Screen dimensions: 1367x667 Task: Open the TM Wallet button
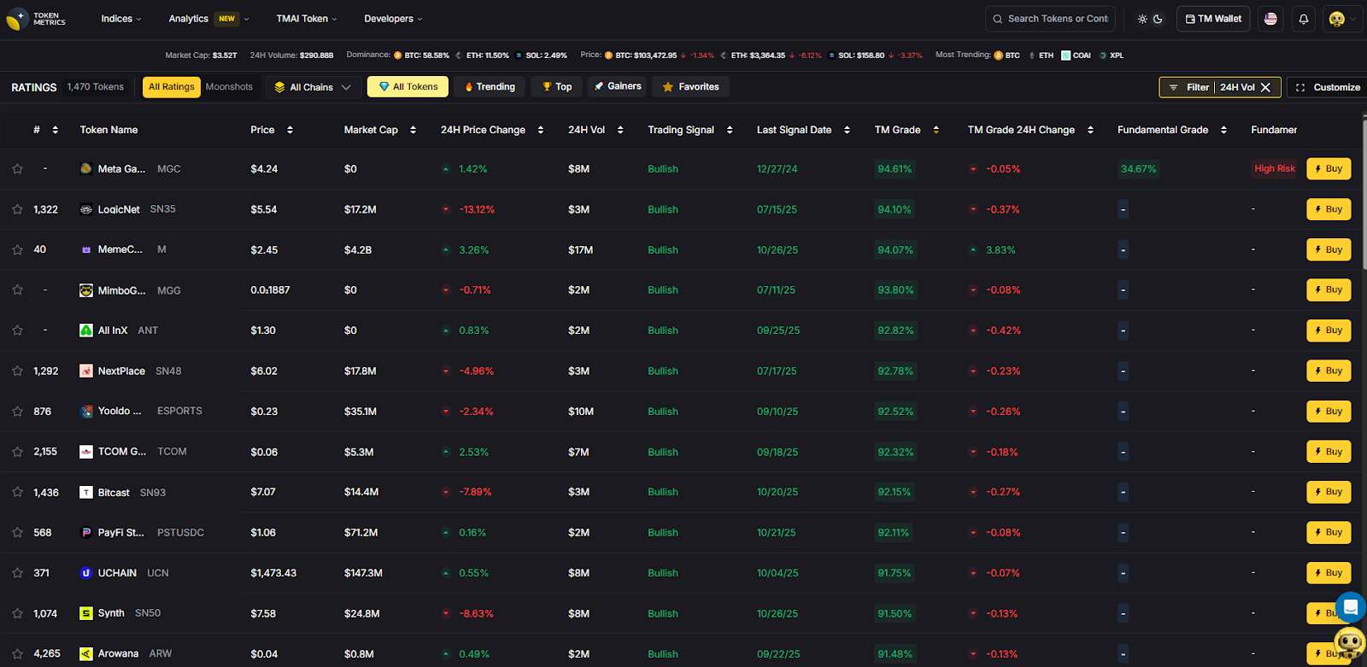point(1213,19)
